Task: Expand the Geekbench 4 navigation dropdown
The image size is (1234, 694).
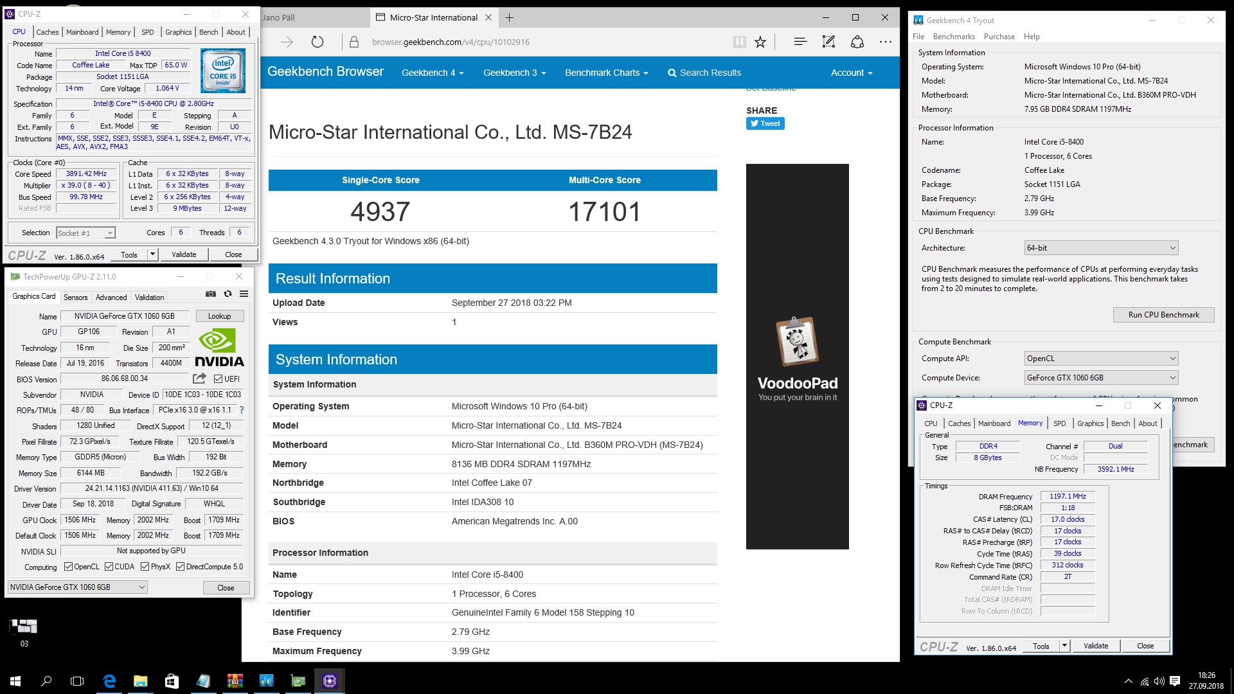Action: (x=433, y=73)
